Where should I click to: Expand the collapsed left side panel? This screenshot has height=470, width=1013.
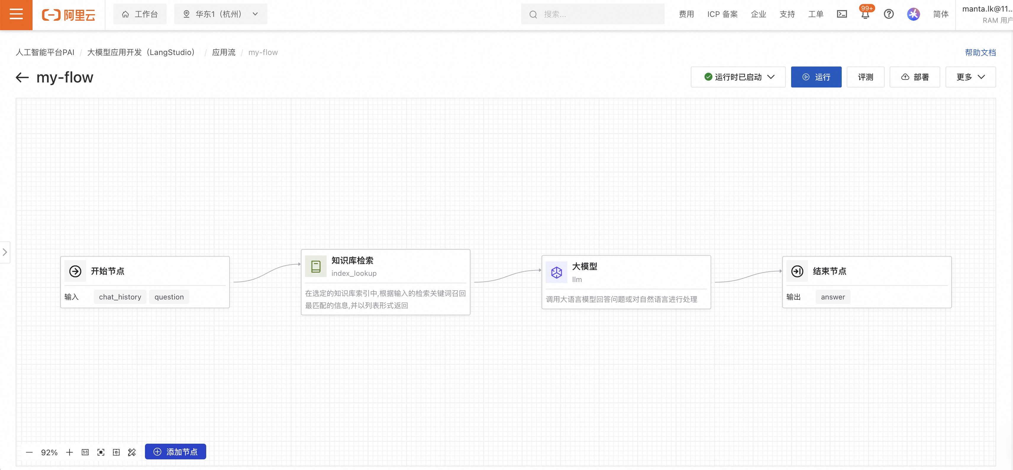5,252
